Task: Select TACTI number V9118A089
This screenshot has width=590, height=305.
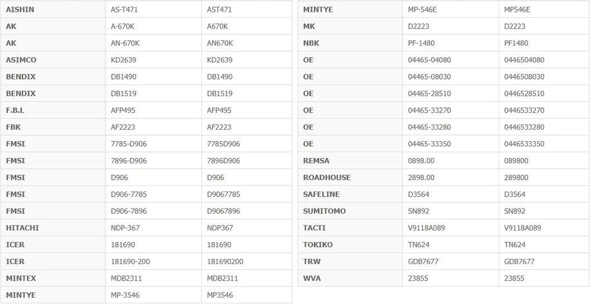Action: click(x=427, y=228)
